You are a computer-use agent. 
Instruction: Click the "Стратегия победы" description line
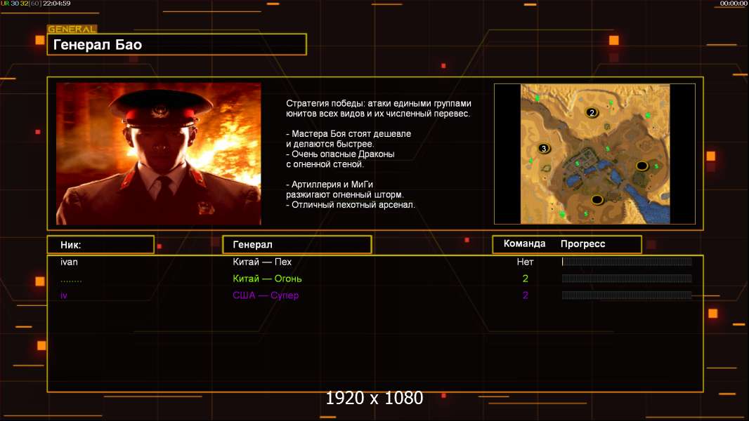click(x=379, y=103)
